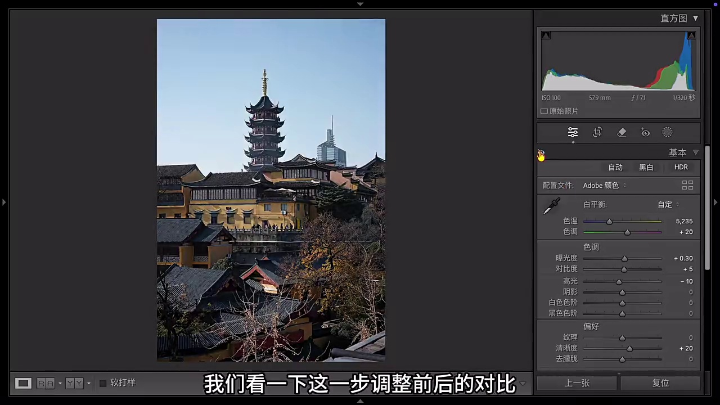Screen dimensions: 720x405
Task: Select the Crop overlay tool
Action: [597, 132]
